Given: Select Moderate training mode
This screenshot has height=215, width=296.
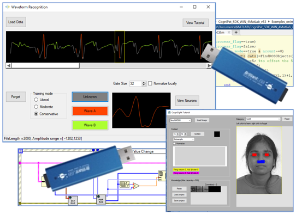Looking at the screenshot, I should point(36,107).
